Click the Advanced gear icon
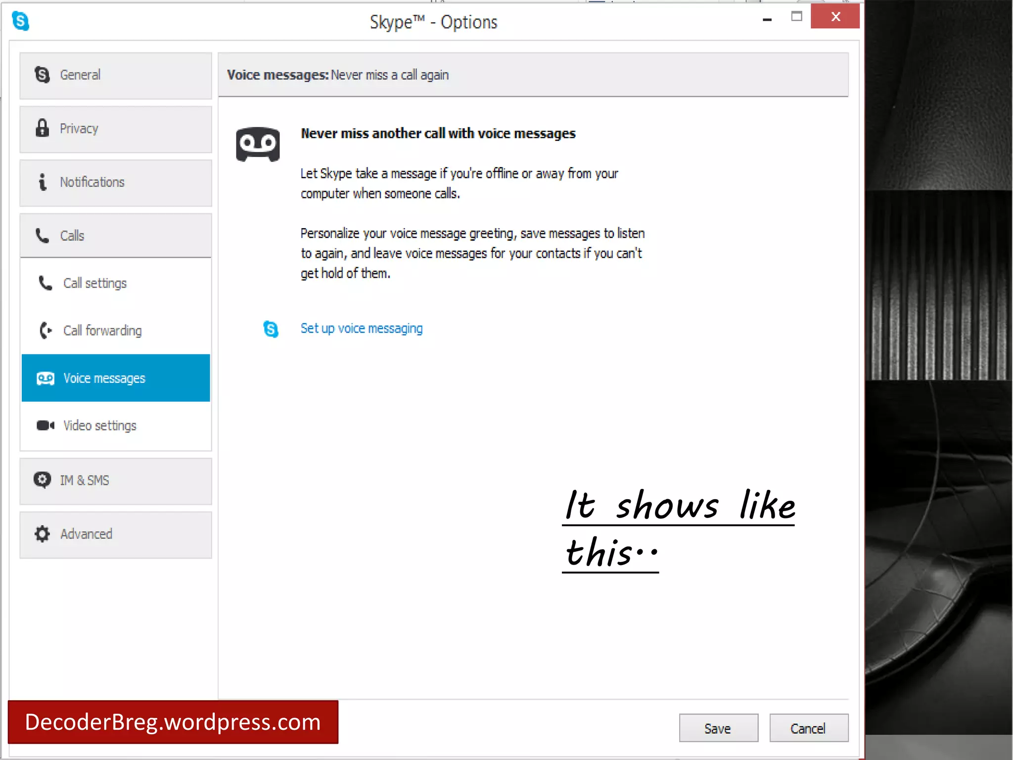Image resolution: width=1013 pixels, height=760 pixels. click(x=43, y=533)
